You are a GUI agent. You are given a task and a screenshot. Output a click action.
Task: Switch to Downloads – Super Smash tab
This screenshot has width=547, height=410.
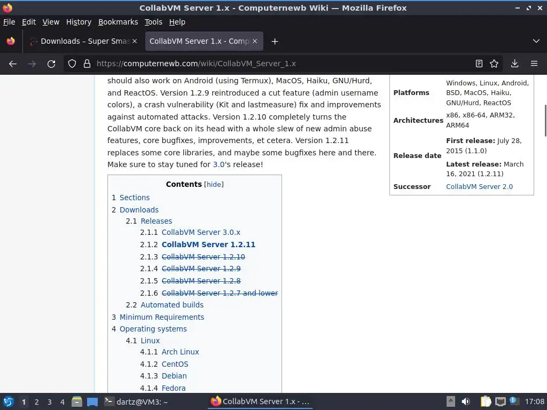pos(84,41)
